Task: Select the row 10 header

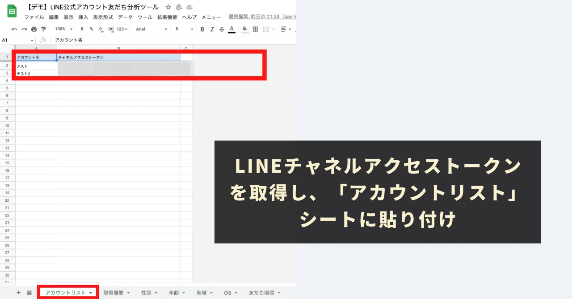Action: (x=7, y=125)
